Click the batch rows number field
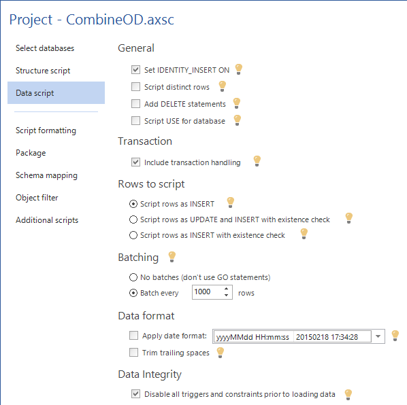Viewport: 407px width, 405px height. [x=208, y=292]
